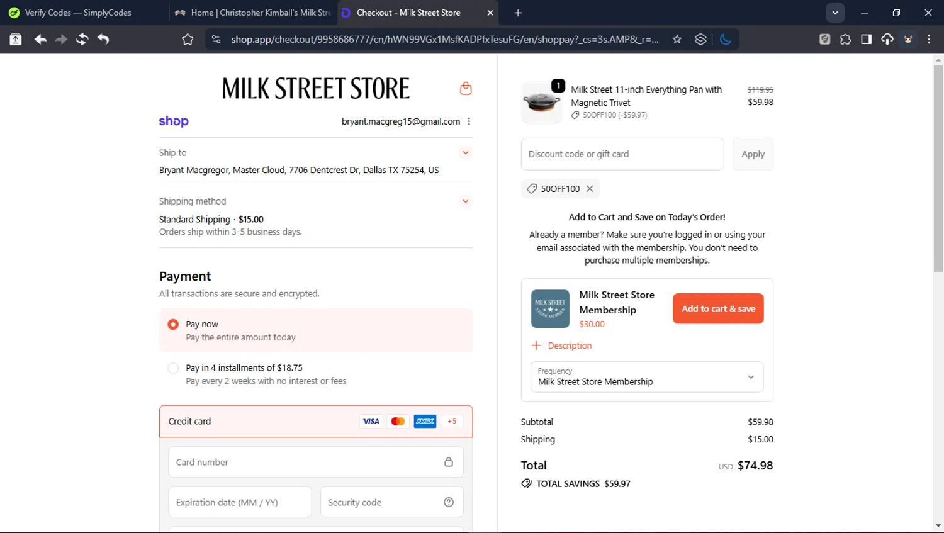This screenshot has width=944, height=533.
Task: Click Add to cart & save button
Action: (718, 309)
